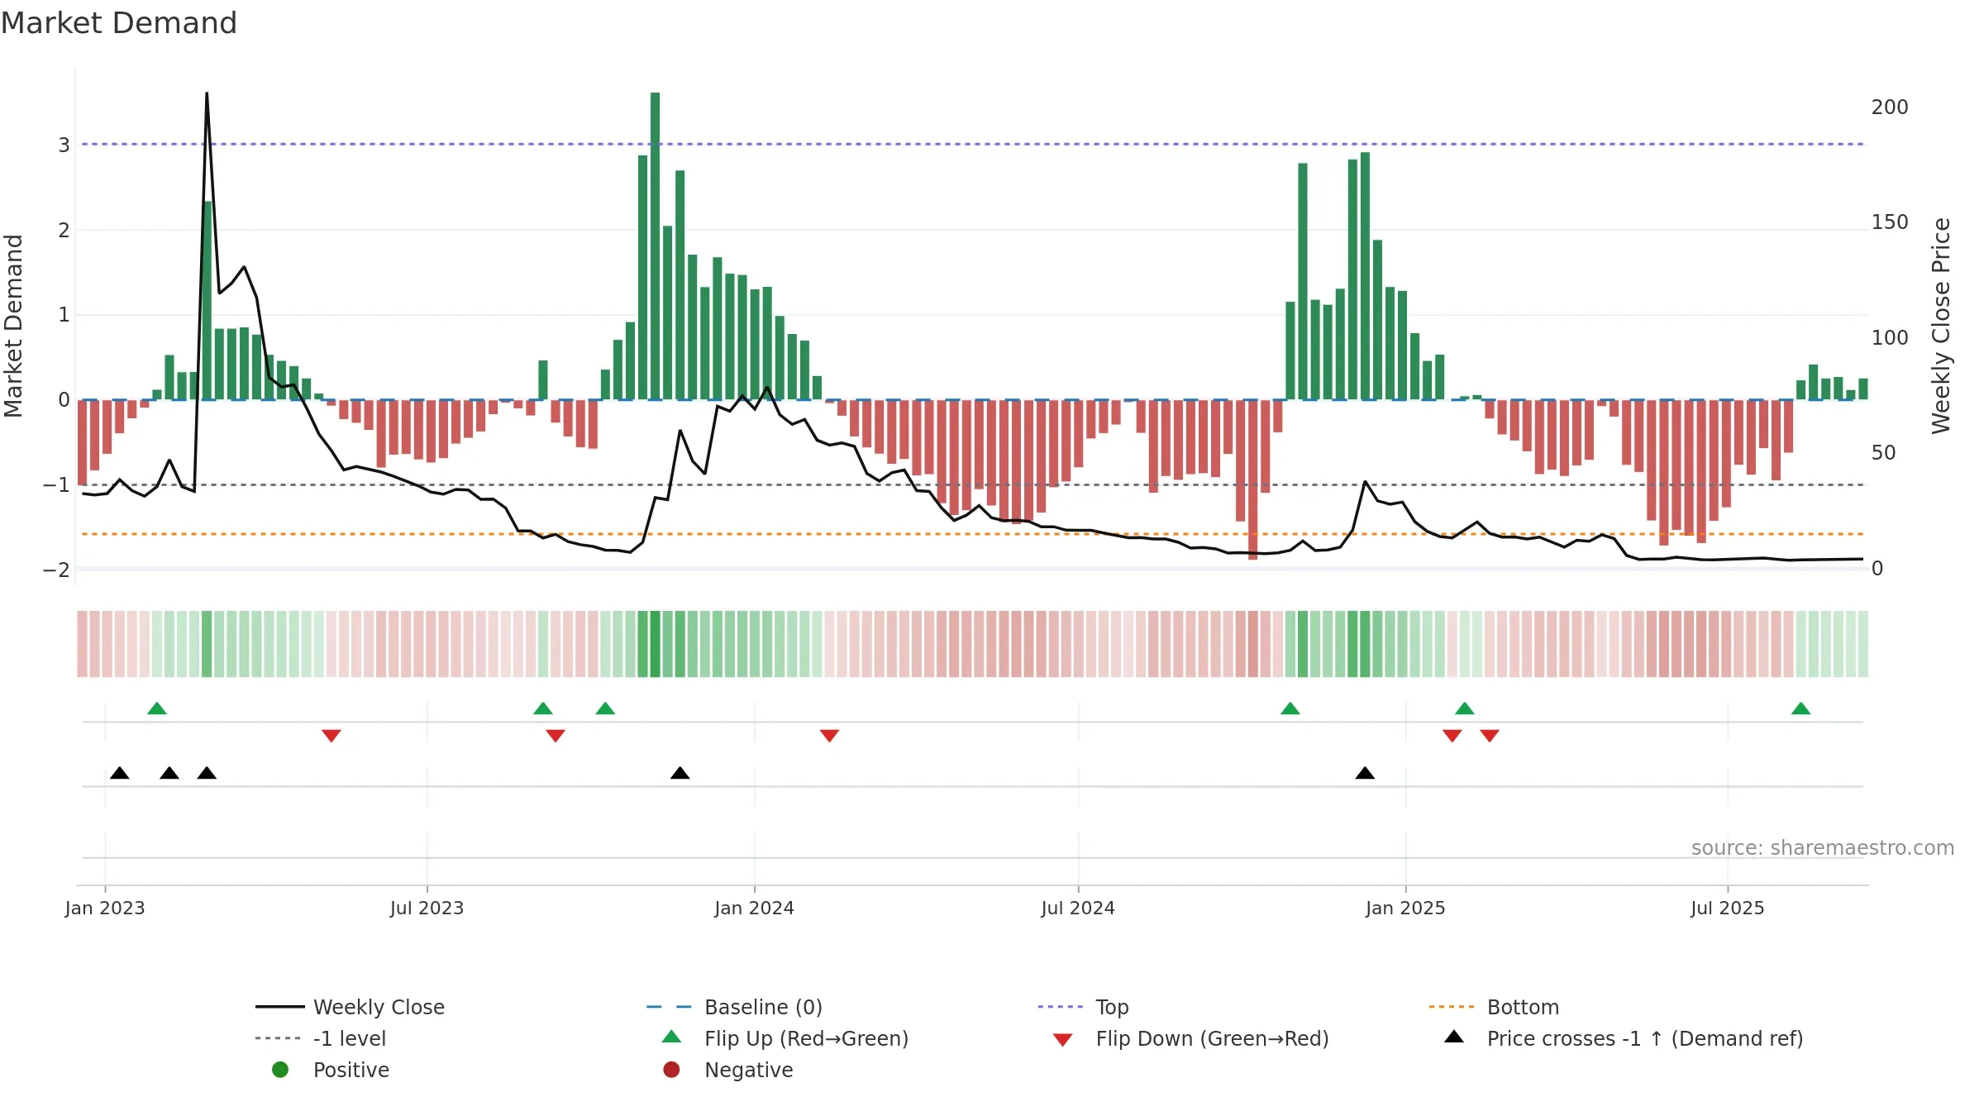
Task: Click the green Positive circle in the legend
Action: click(x=280, y=1070)
